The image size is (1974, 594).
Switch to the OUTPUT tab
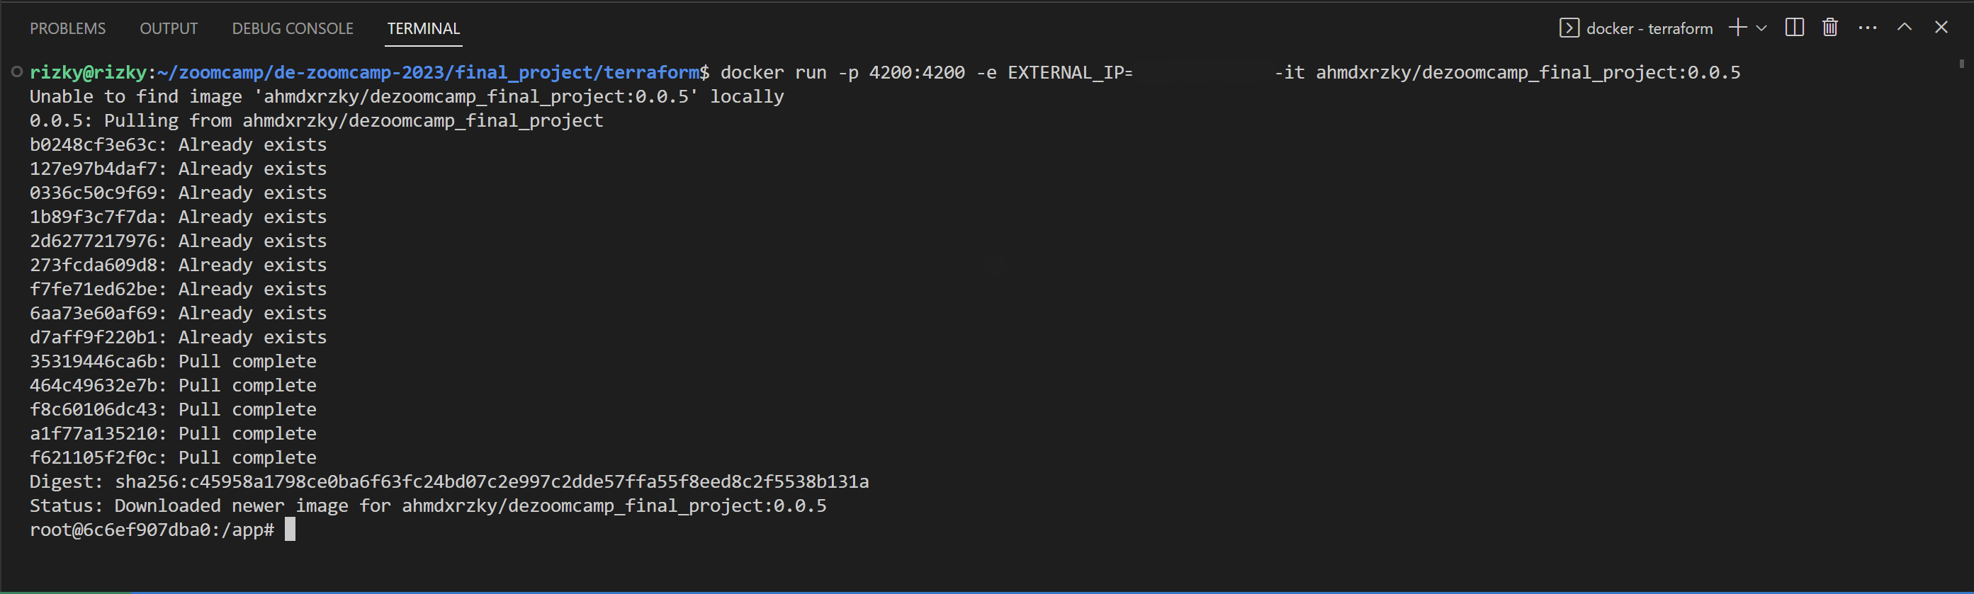point(168,28)
